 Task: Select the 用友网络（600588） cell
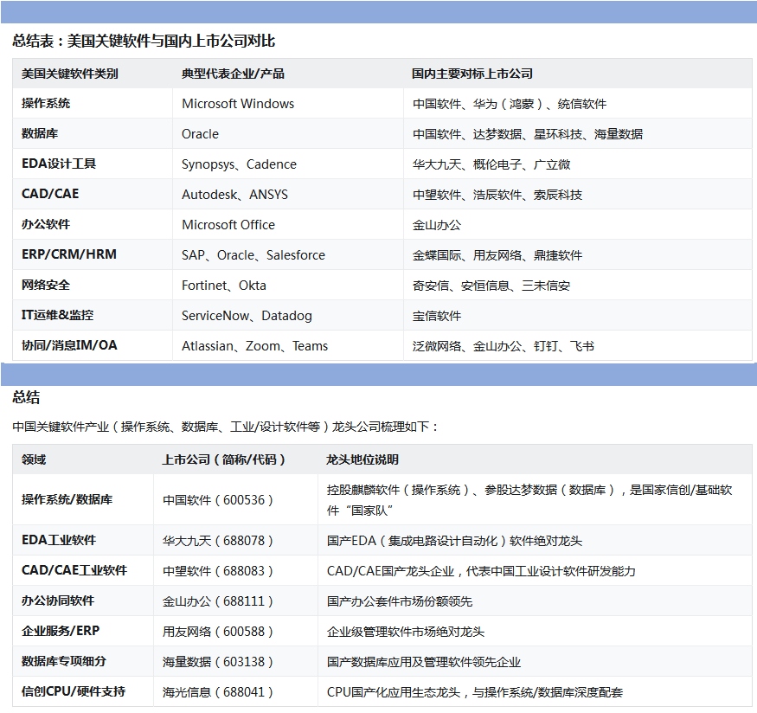218,632
